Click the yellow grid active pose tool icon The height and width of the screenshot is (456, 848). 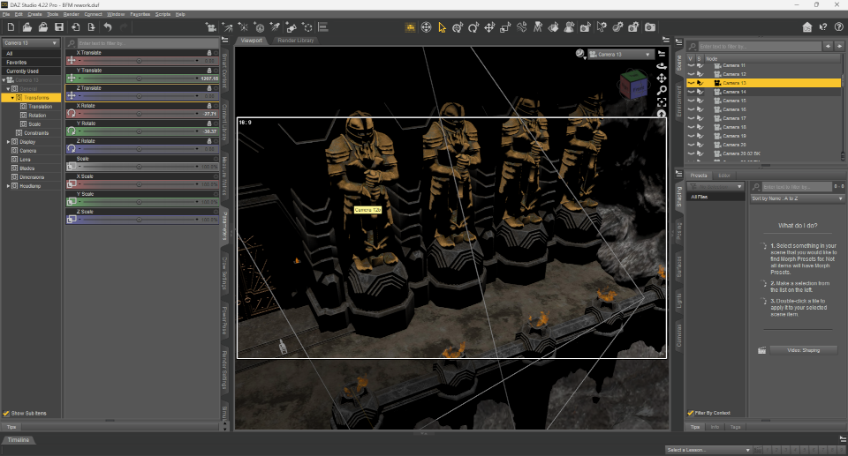pos(410,27)
